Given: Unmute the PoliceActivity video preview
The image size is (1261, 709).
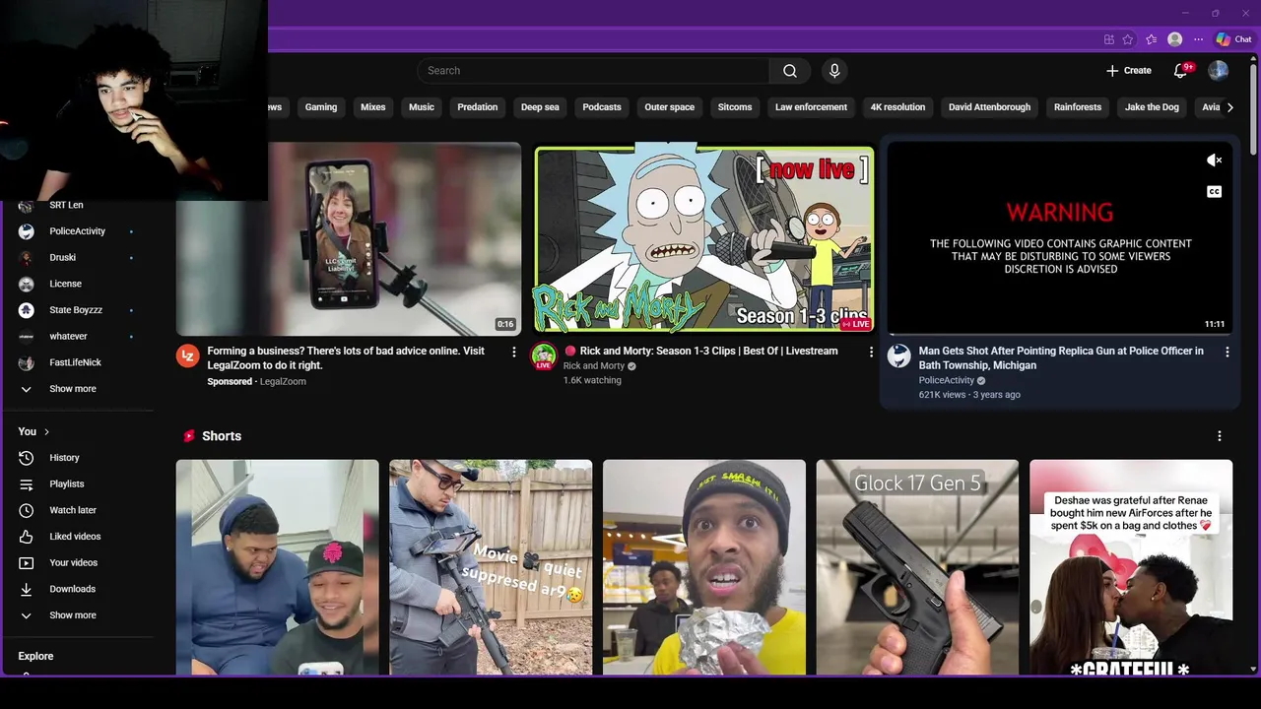Looking at the screenshot, I should click(x=1214, y=161).
